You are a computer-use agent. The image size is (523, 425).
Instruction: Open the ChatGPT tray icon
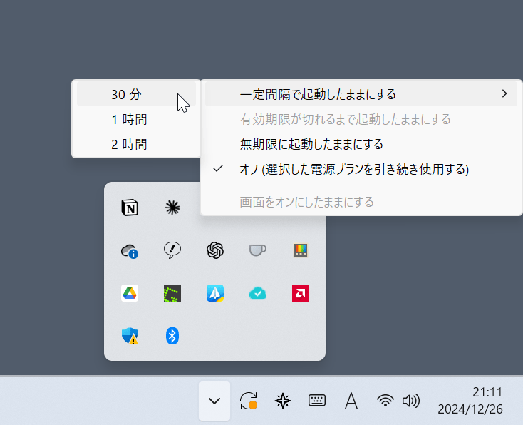(x=215, y=250)
